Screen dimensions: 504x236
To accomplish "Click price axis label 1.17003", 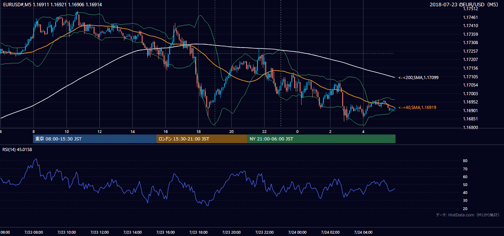I will click(471, 94).
